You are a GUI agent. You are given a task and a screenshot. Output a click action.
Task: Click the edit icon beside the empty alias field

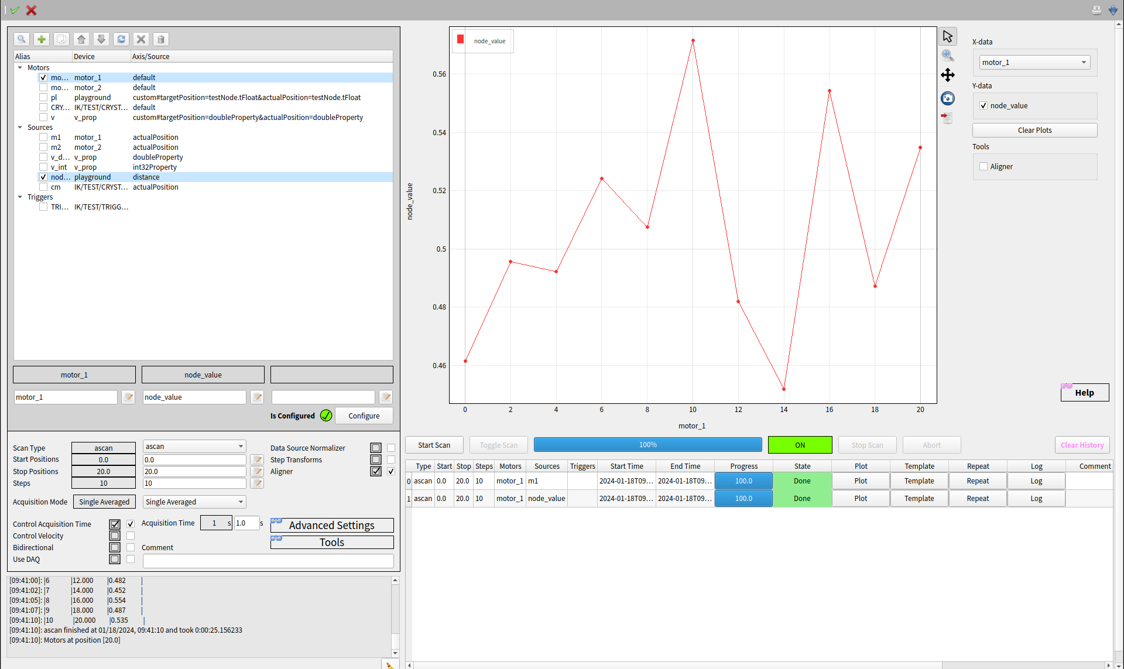tap(386, 397)
